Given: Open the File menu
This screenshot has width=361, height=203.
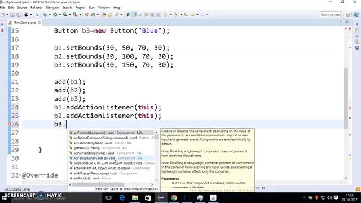Looking at the screenshot, I should tap(2, 7).
